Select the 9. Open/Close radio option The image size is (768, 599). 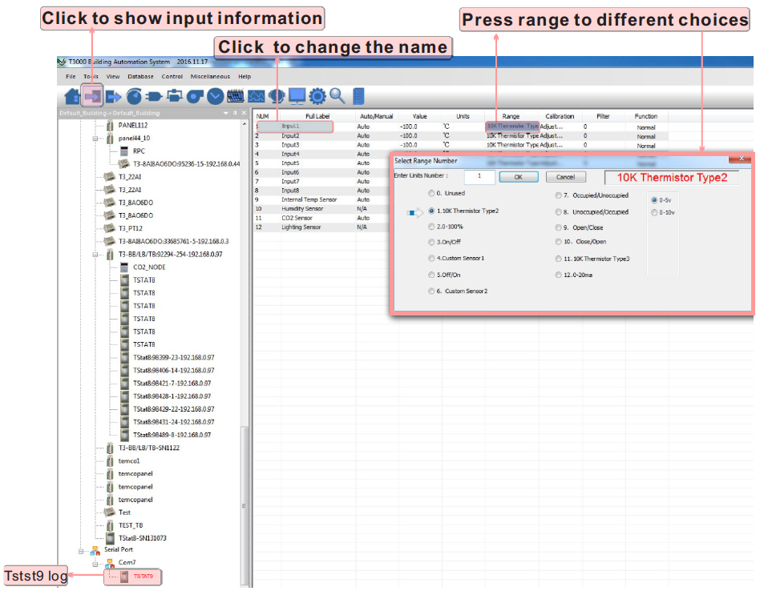pyautogui.click(x=559, y=227)
